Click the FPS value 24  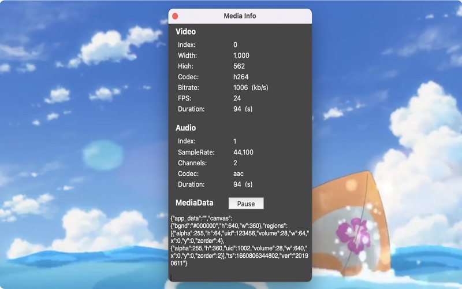pyautogui.click(x=237, y=98)
